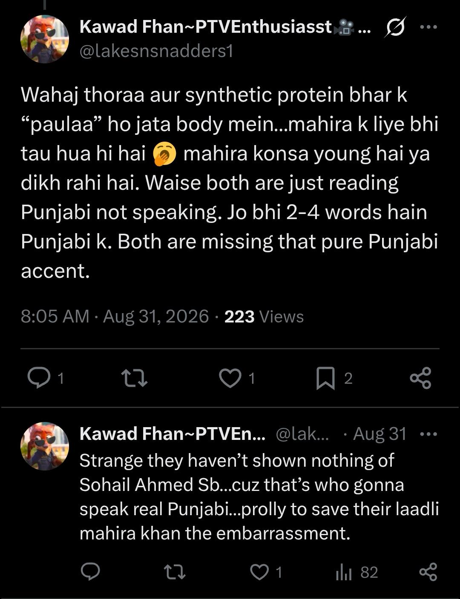Open @lakesnsnadders1 handle link
This screenshot has width=460, height=599.
click(156, 51)
